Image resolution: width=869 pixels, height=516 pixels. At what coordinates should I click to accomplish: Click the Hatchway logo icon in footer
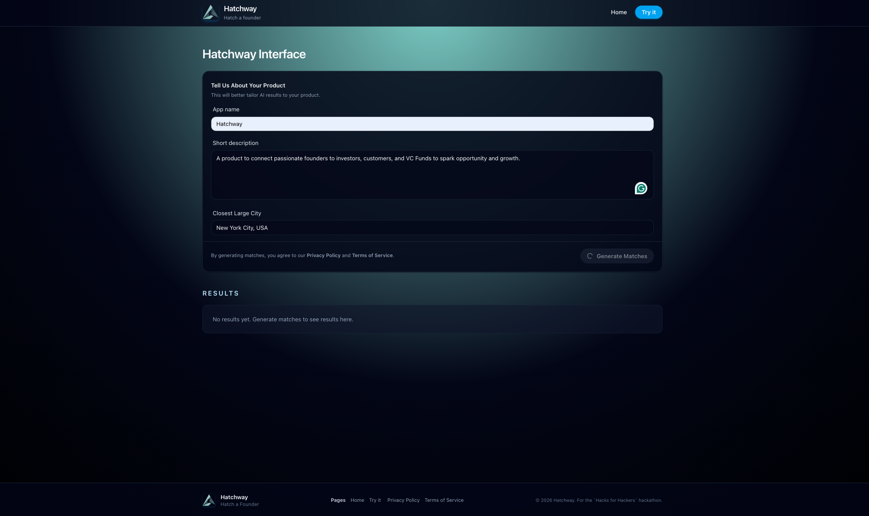209,500
